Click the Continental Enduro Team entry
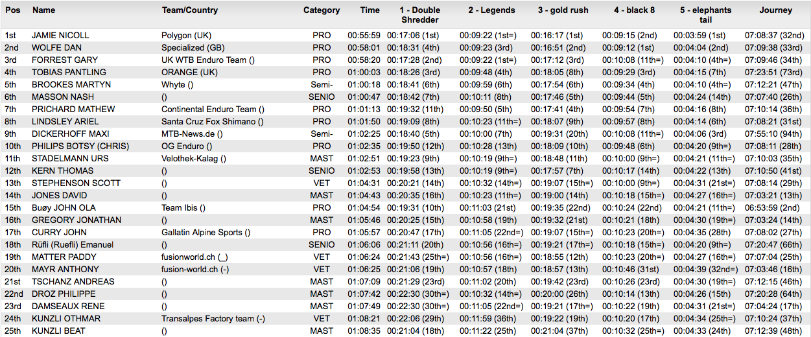Image resolution: width=811 pixels, height=337 pixels. point(213,110)
